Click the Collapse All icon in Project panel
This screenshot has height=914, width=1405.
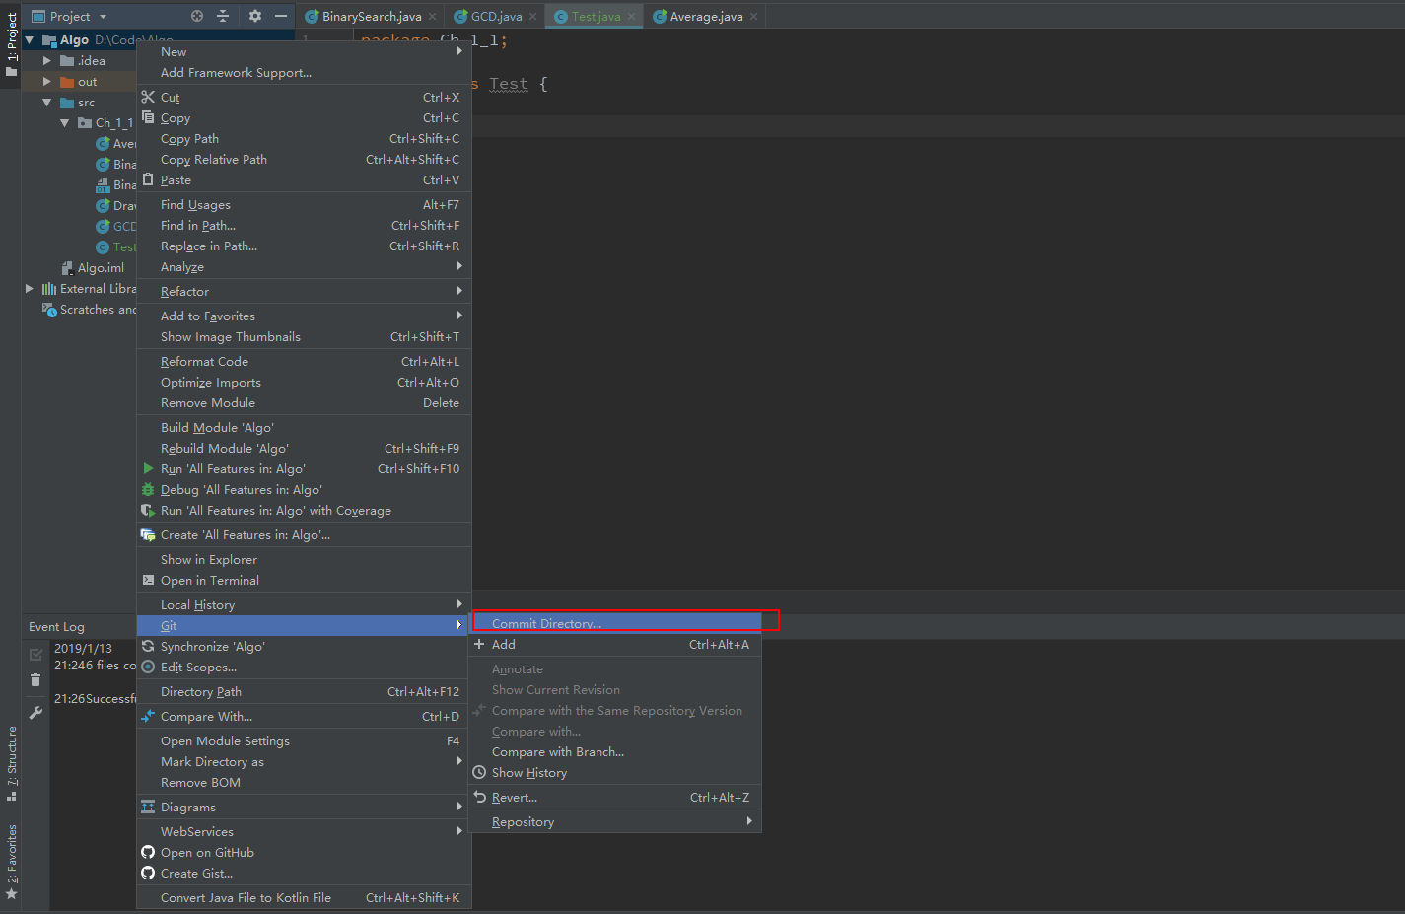coord(223,16)
